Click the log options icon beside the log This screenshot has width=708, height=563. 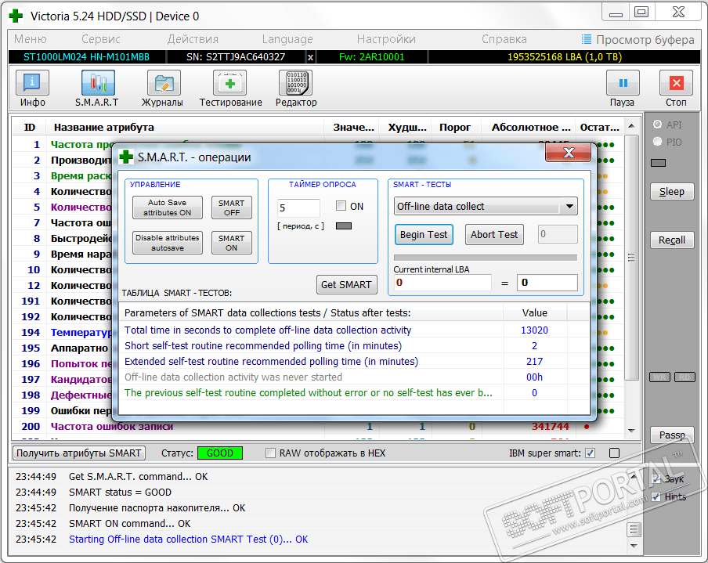point(634,529)
